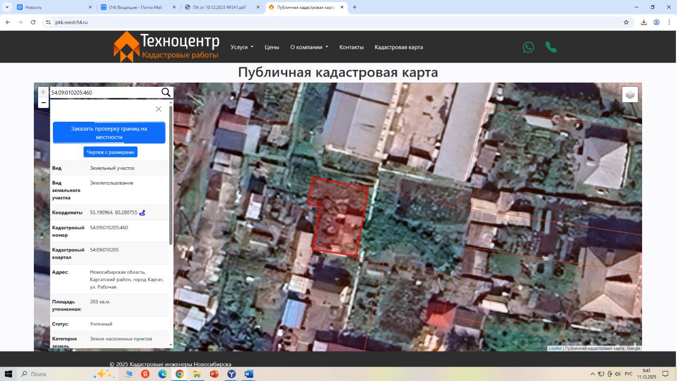This screenshot has height=381, width=677.
Task: Open the Windows Start menu
Action: [x=9, y=374]
